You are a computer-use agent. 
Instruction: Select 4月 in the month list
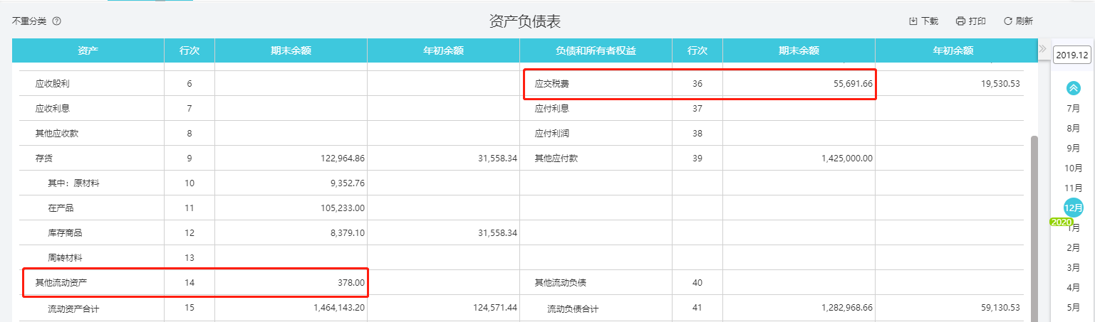click(x=1073, y=287)
